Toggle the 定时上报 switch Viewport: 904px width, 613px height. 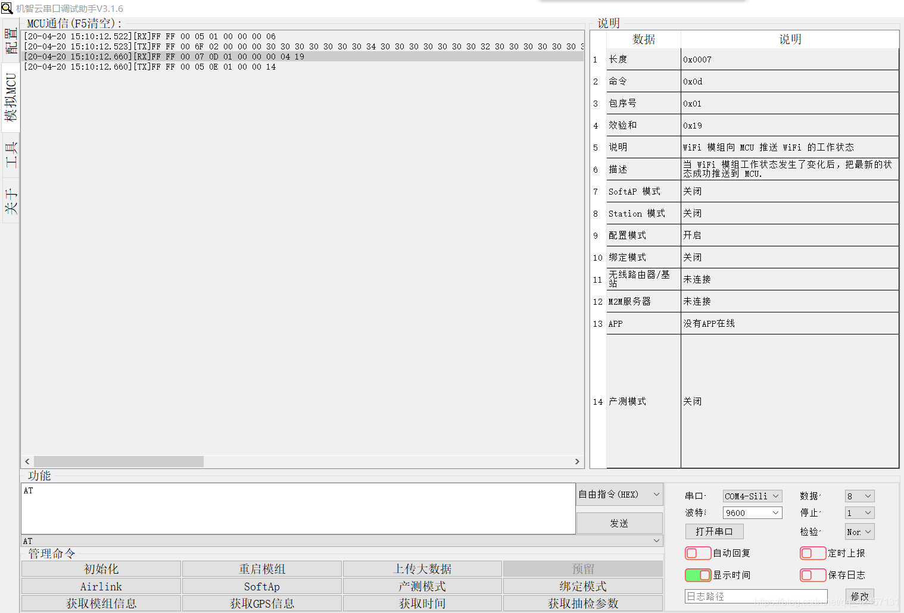point(812,553)
